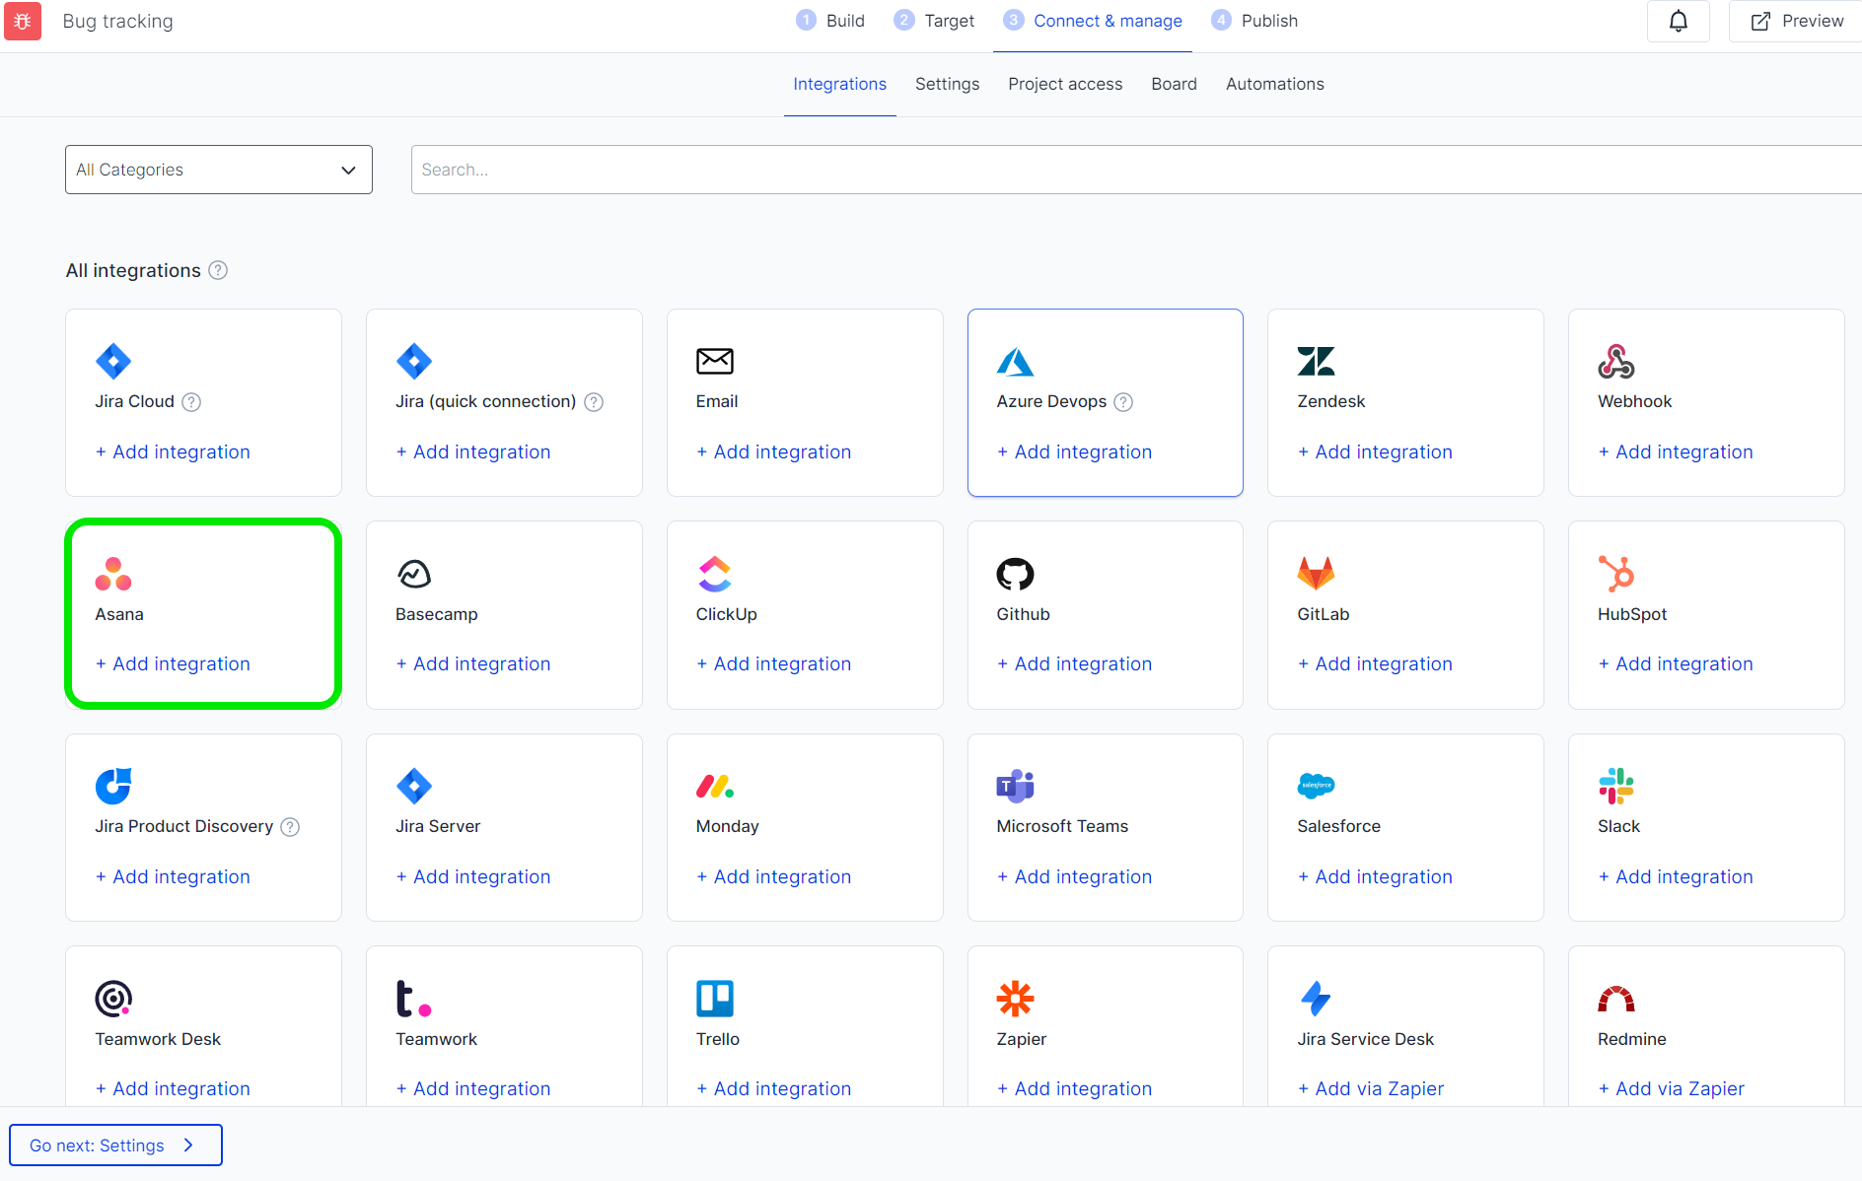Click the Trello board icon

click(715, 999)
